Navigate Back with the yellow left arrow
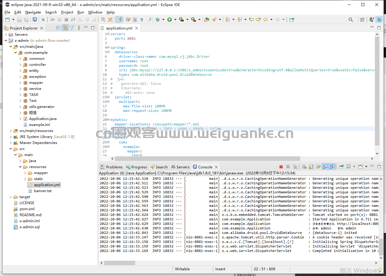This screenshot has height=276, width=386. pos(266,20)
